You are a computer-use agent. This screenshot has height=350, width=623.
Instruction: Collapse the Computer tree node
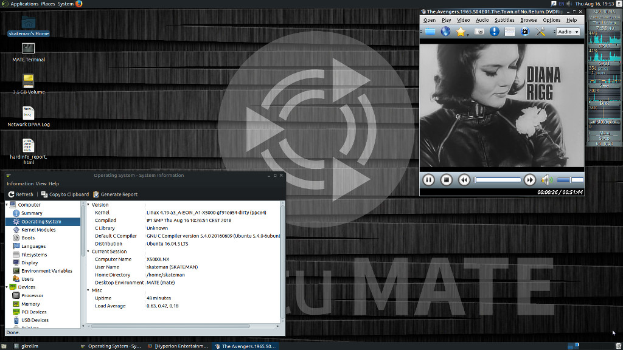7,205
